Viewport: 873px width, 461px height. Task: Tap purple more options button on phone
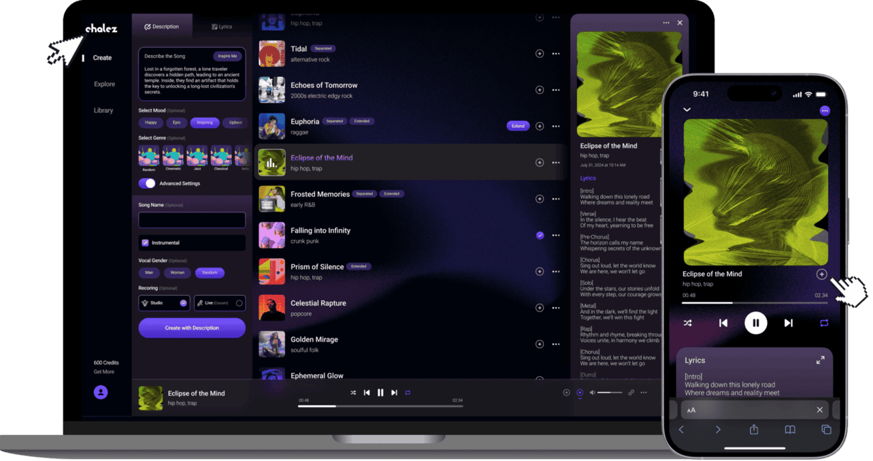click(x=825, y=110)
